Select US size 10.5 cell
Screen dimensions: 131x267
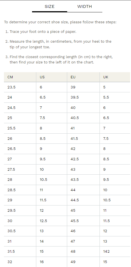tap(51, 180)
